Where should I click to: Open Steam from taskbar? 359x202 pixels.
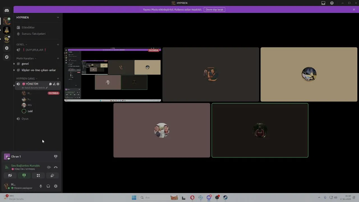tap(225, 198)
